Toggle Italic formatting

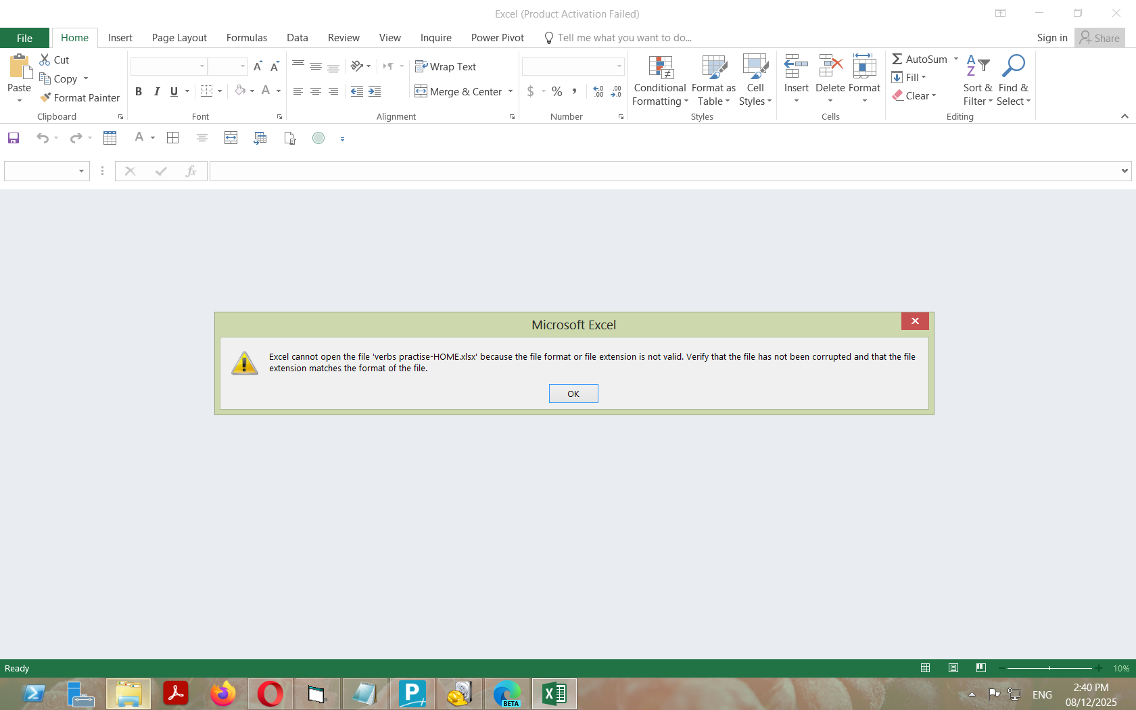[156, 91]
